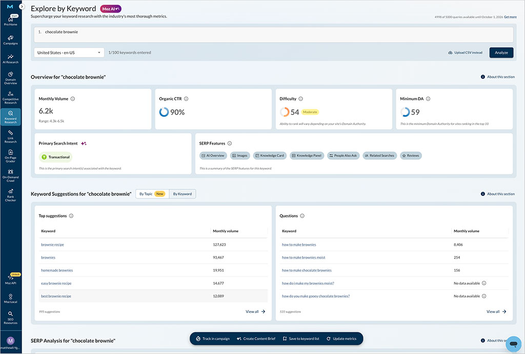This screenshot has width=525, height=354.
Task: Click info icon next to 'how do i make my brownies moist?' No data
Action: [484, 283]
